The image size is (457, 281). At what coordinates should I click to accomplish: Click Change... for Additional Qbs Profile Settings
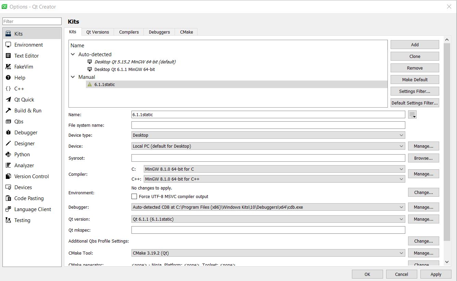click(423, 241)
